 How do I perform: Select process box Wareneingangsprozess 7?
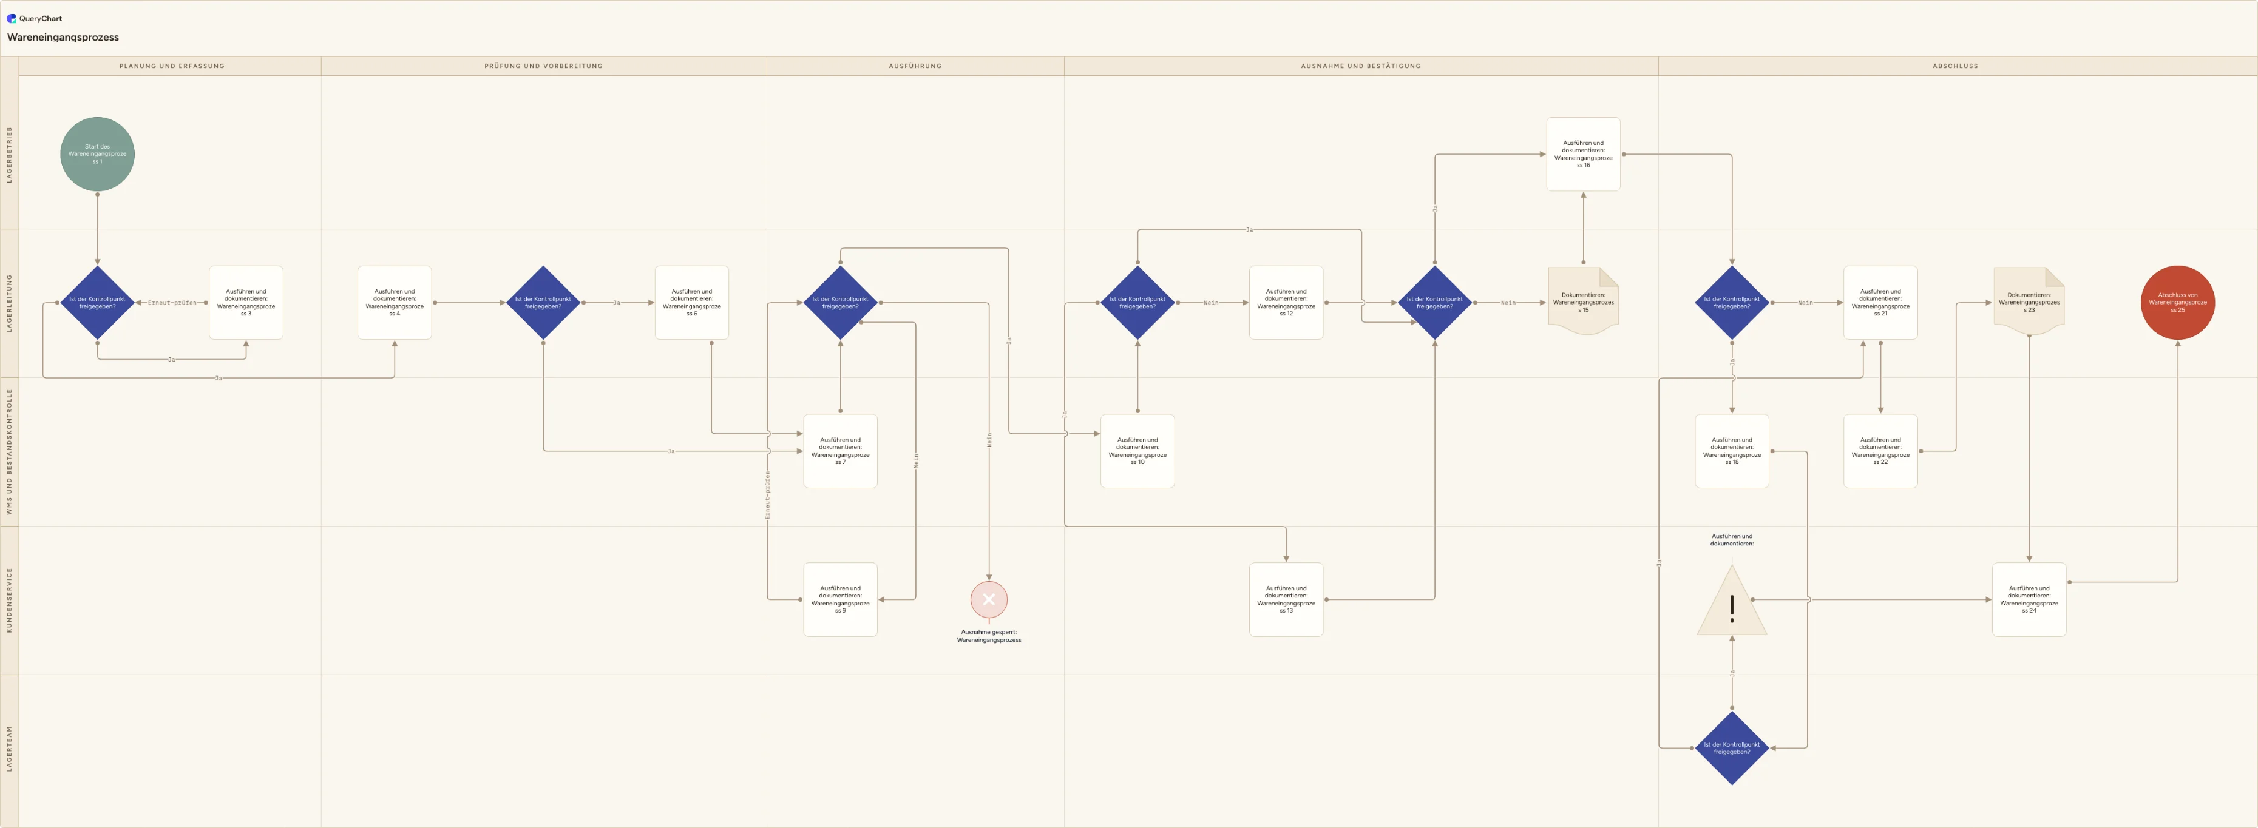[841, 451]
